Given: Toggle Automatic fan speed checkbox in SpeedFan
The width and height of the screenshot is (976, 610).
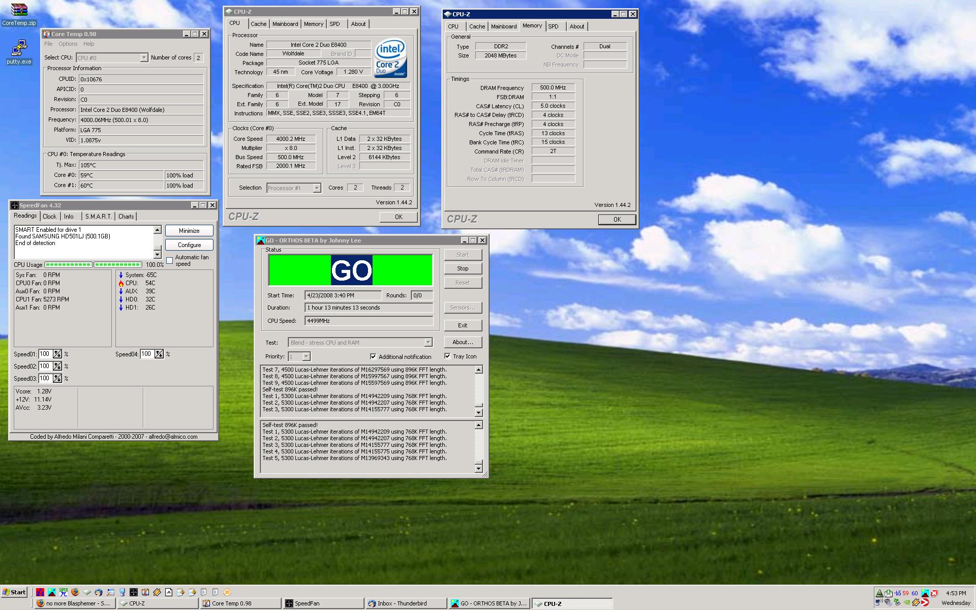Looking at the screenshot, I should coord(170,261).
